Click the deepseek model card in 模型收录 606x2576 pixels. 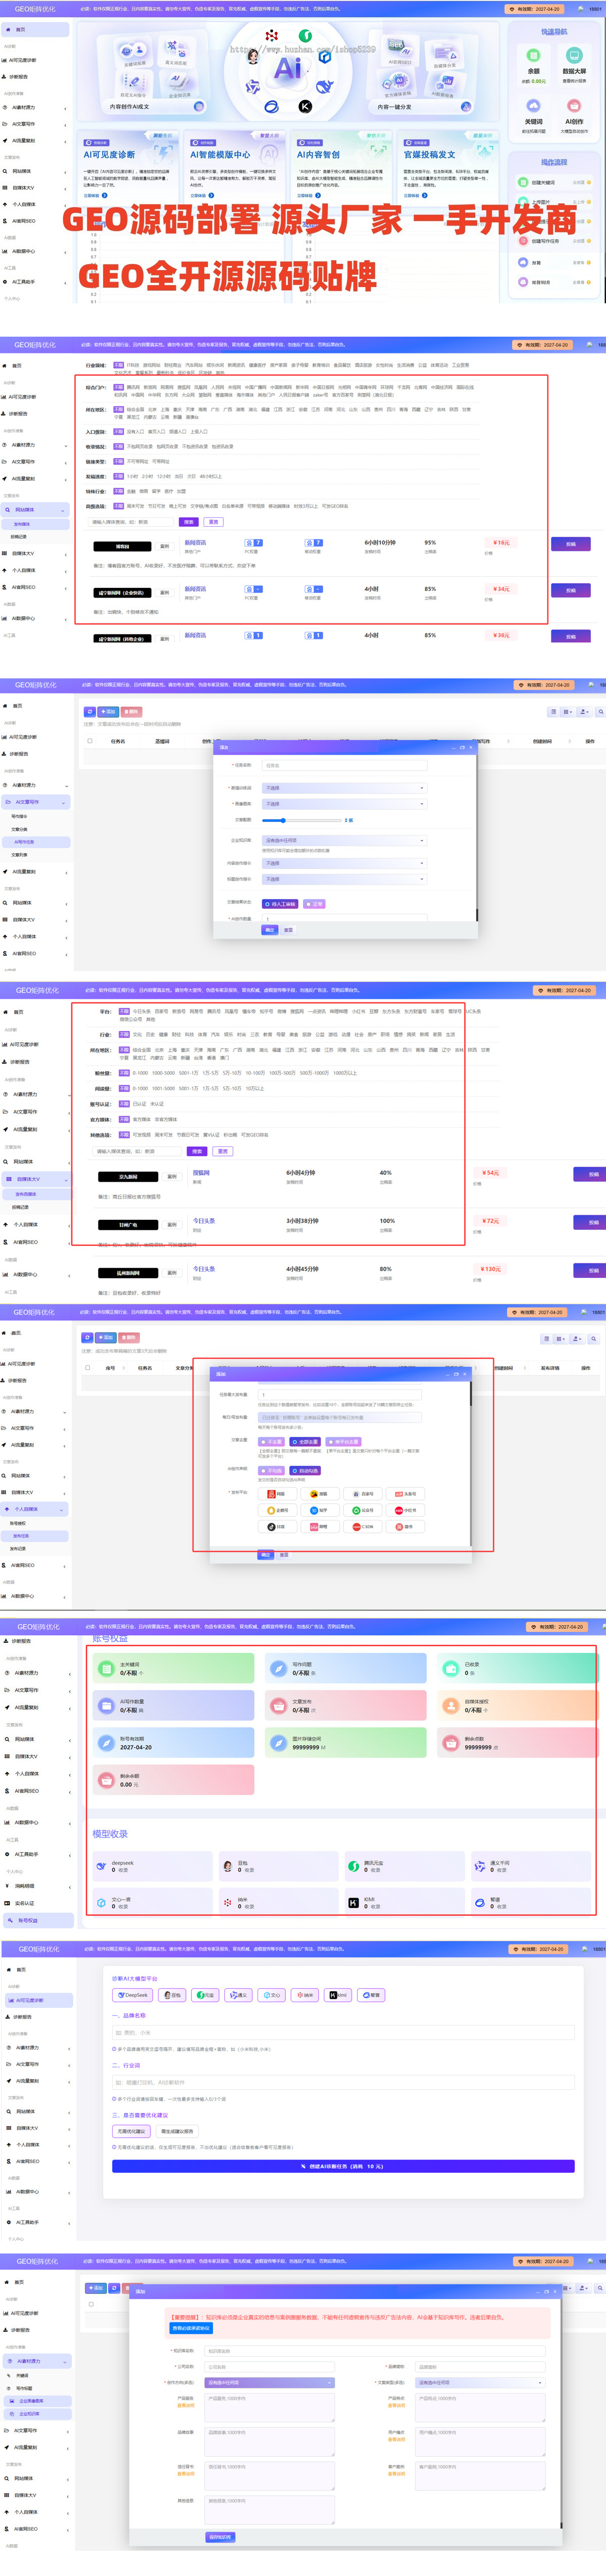pyautogui.click(x=151, y=1867)
